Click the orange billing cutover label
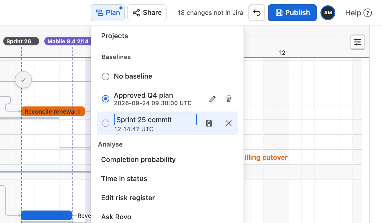Viewport: 382px width, 223px height. (x=265, y=157)
